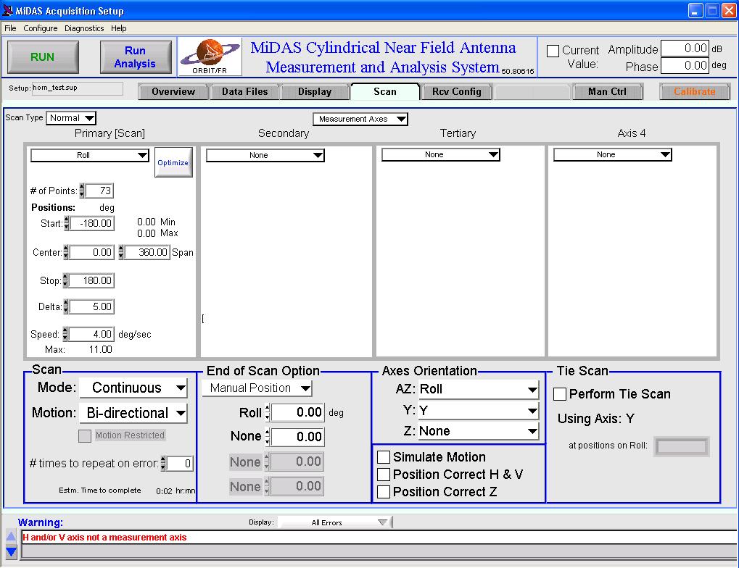Open the Primary axis Roll dropdown
Screen dimensions: 739x568
(89, 155)
